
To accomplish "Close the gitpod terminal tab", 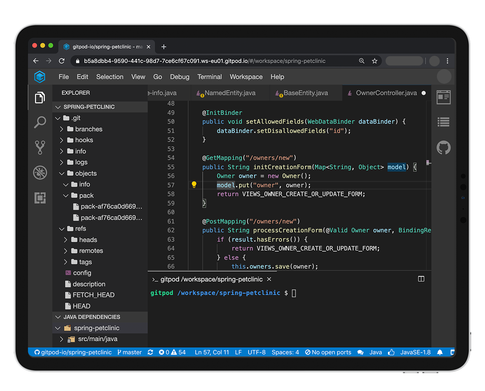I will pos(269,279).
